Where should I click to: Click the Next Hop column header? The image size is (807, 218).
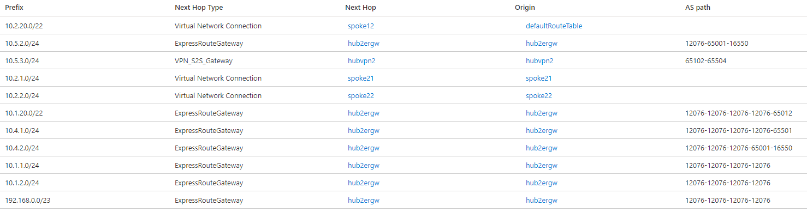tap(360, 8)
